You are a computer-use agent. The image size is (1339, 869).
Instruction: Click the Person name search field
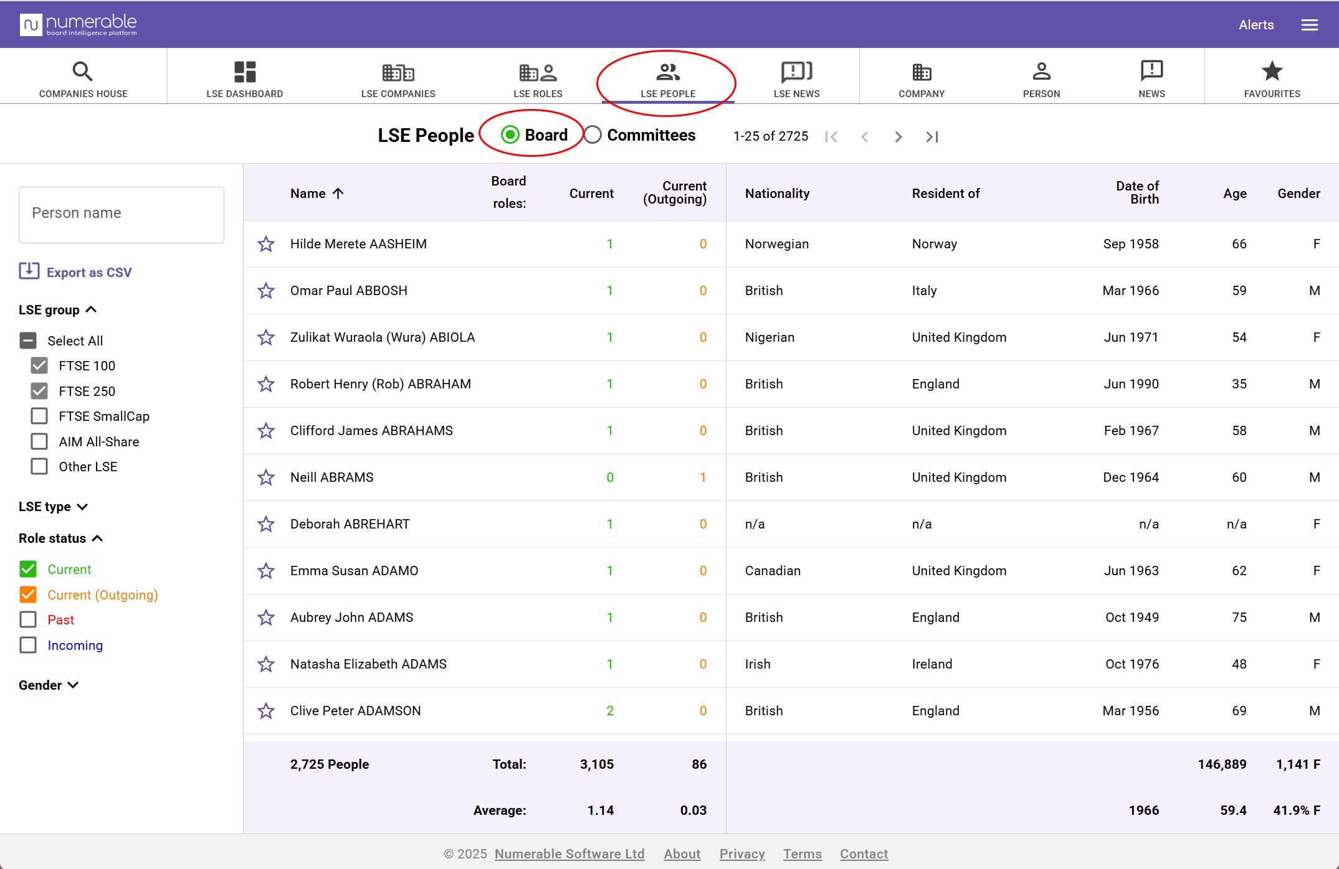[x=122, y=214]
